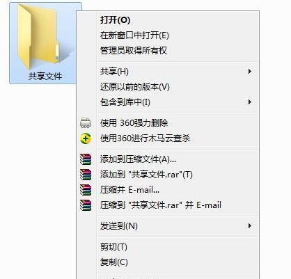The image size is (291, 279).
Task: Choose 剪切(T) from the menu
Action: coord(113,247)
